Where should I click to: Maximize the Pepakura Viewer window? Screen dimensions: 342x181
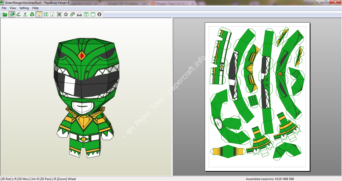[326, 2]
